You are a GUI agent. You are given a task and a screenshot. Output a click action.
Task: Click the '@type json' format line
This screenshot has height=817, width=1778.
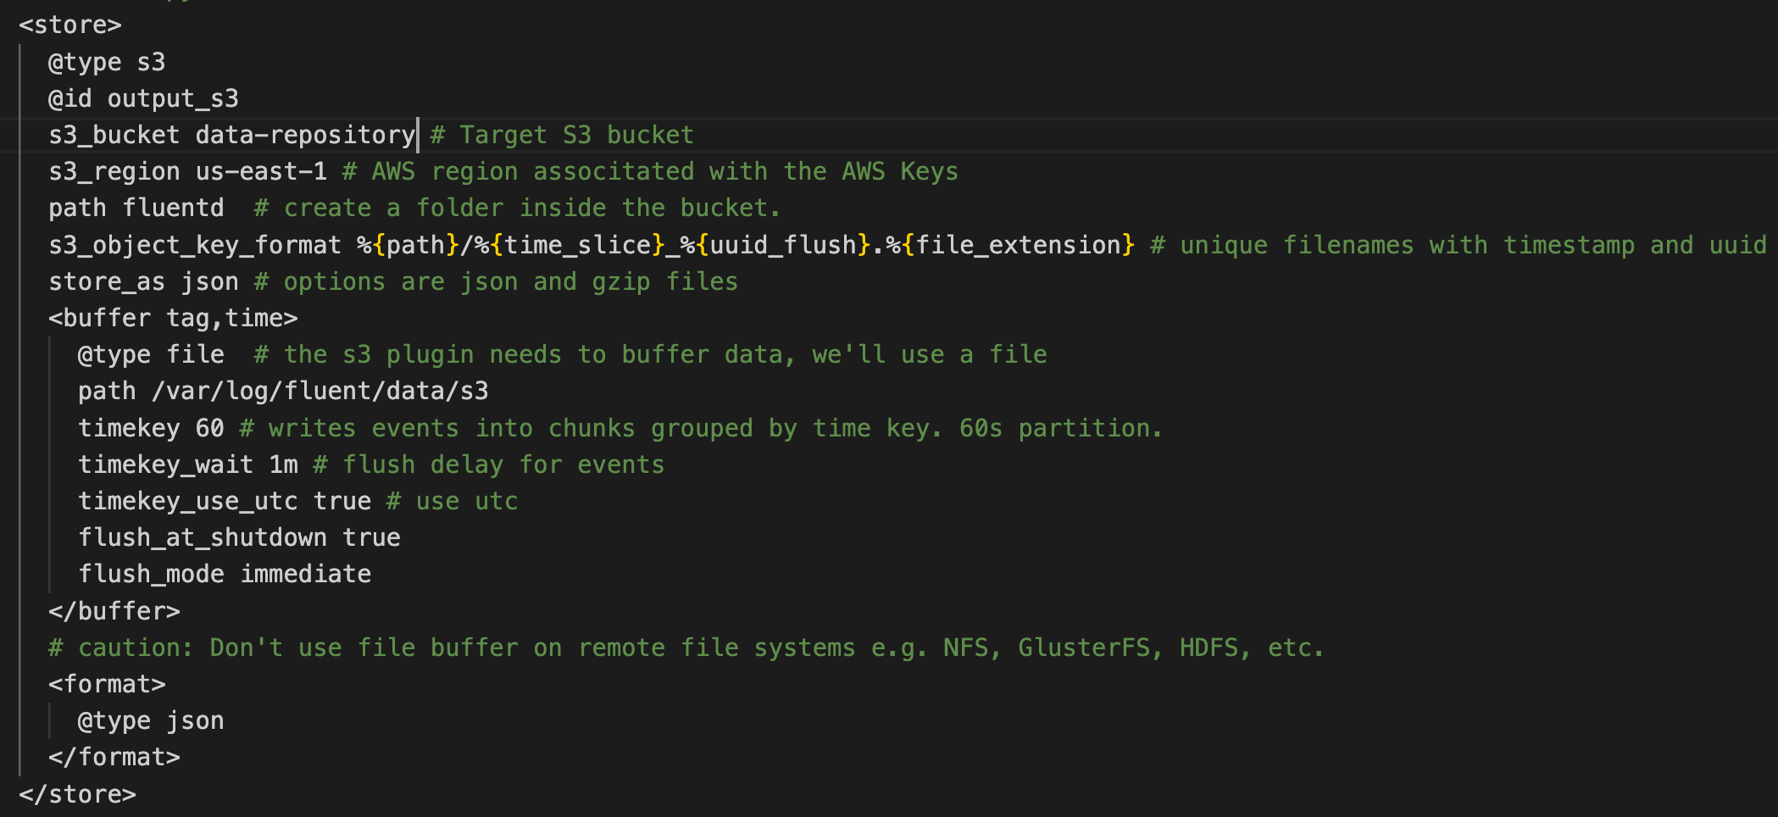[x=151, y=720]
